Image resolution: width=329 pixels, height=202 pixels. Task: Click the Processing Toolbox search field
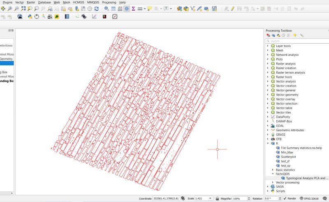tap(297, 41)
